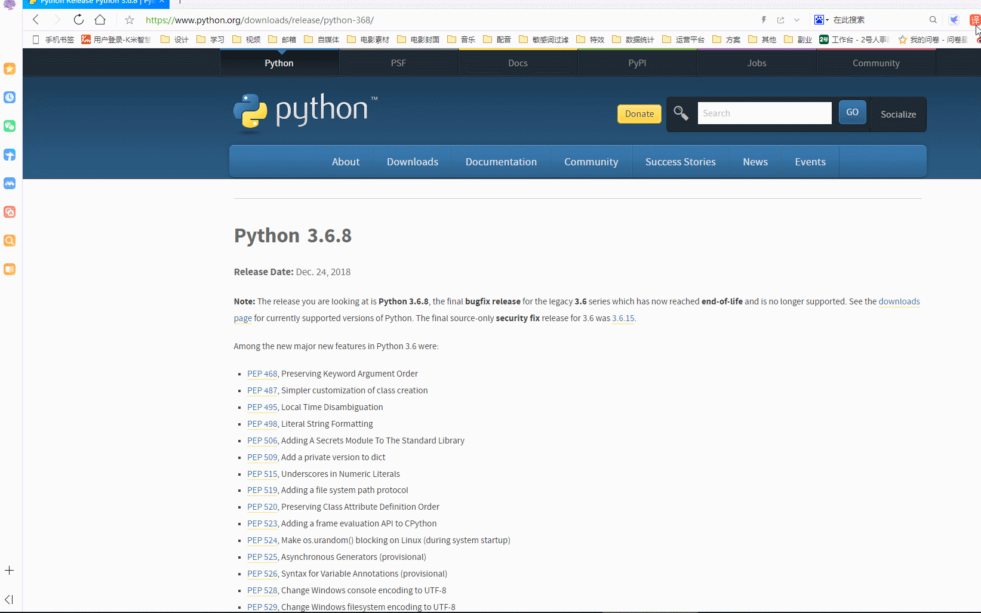
Task: Open the 自媒体 bookmark folder
Action: point(321,39)
